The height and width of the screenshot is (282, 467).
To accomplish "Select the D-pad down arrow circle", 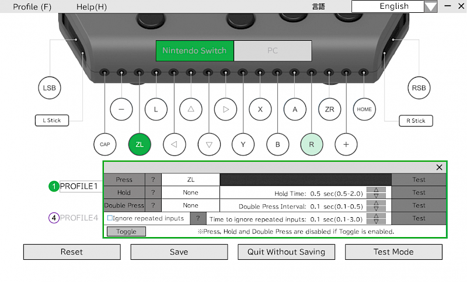I will 209,144.
